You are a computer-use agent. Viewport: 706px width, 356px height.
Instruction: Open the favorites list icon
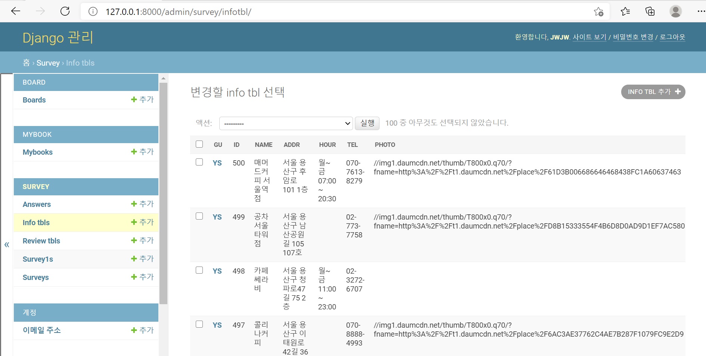tap(625, 12)
